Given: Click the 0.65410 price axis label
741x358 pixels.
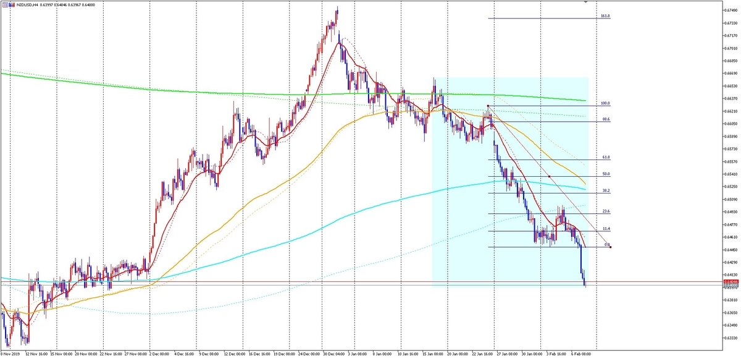Looking at the screenshot, I should coord(731,174).
